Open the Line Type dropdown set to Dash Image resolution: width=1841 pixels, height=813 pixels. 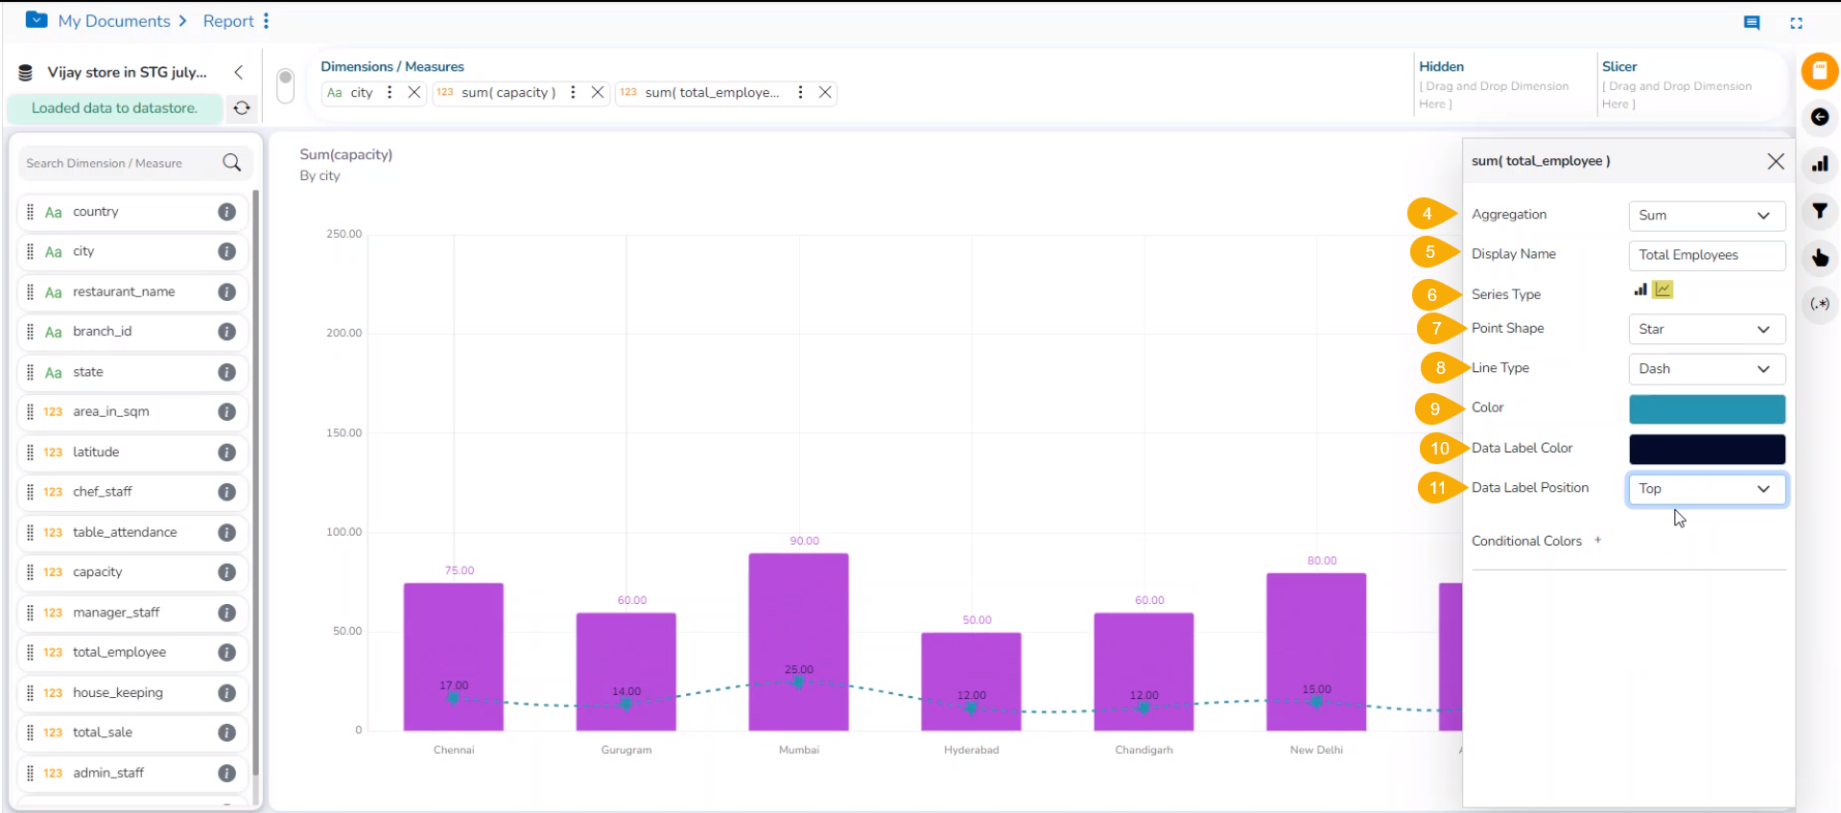1706,369
